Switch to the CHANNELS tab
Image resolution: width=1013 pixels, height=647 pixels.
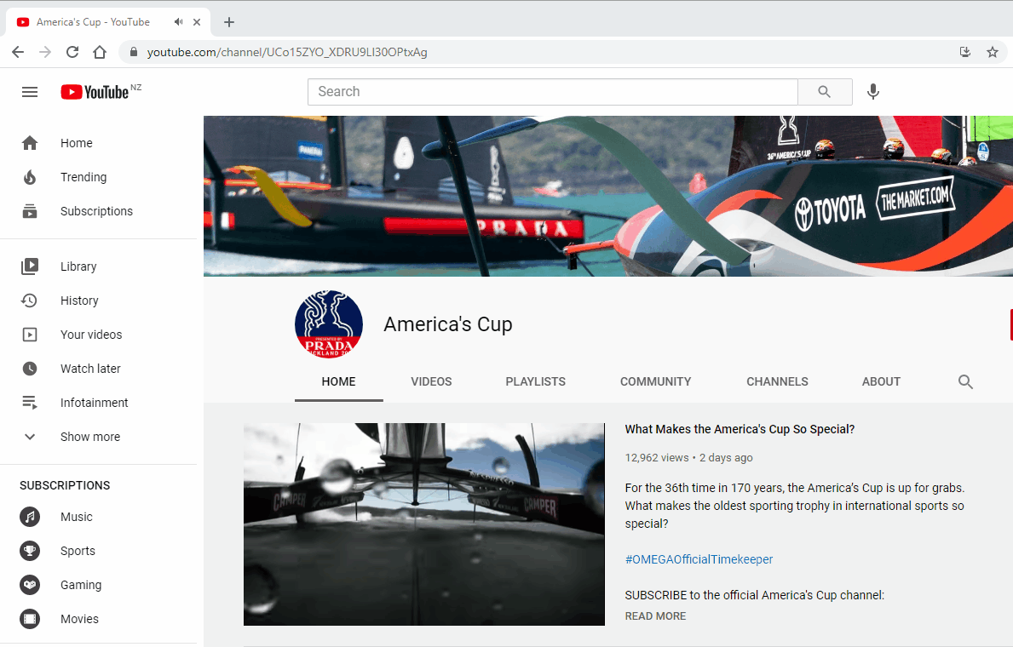click(x=777, y=381)
